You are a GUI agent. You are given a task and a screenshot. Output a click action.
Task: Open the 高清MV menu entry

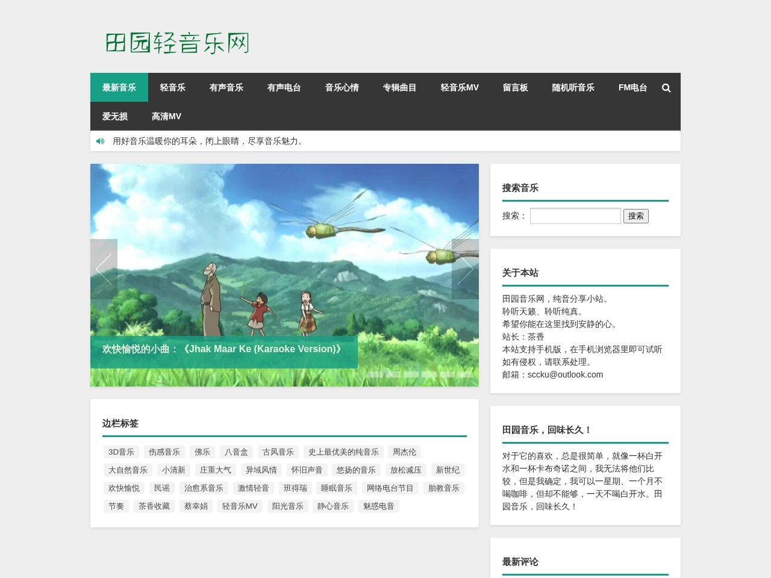[x=166, y=116]
